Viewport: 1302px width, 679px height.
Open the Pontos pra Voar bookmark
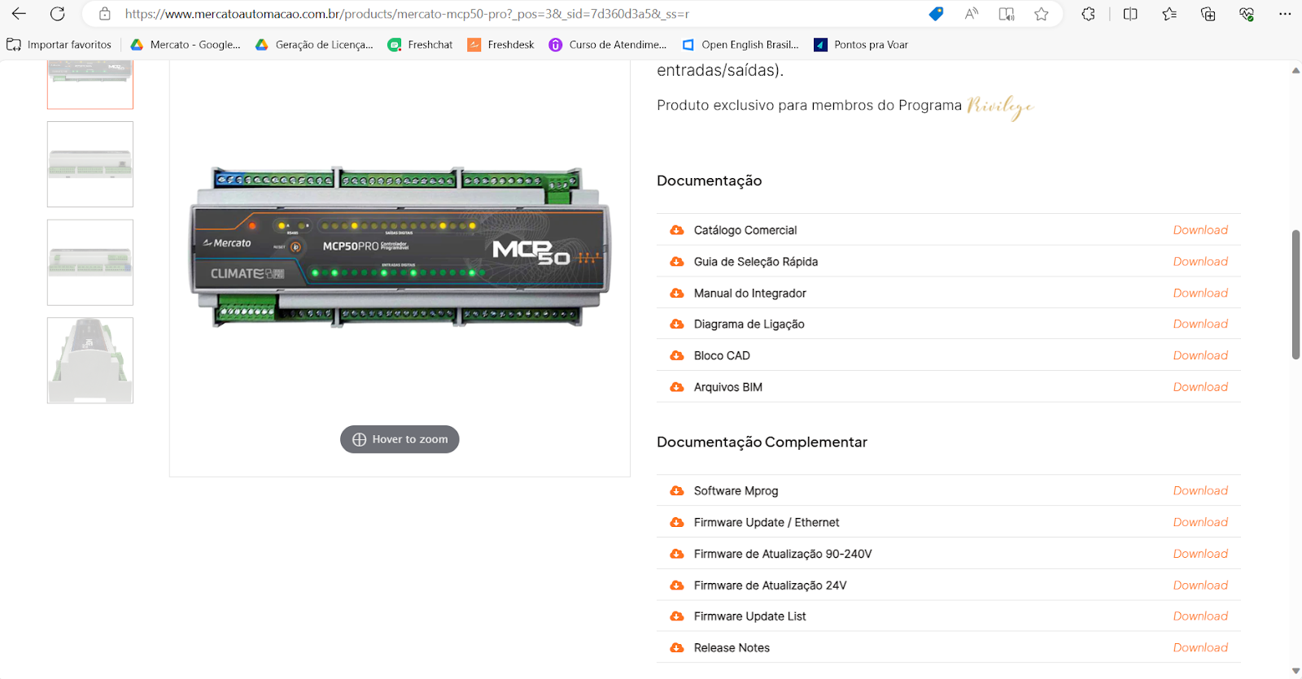tap(861, 45)
